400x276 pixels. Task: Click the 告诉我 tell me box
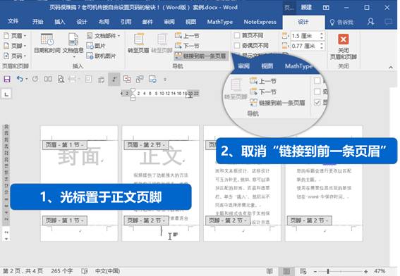tap(342, 23)
